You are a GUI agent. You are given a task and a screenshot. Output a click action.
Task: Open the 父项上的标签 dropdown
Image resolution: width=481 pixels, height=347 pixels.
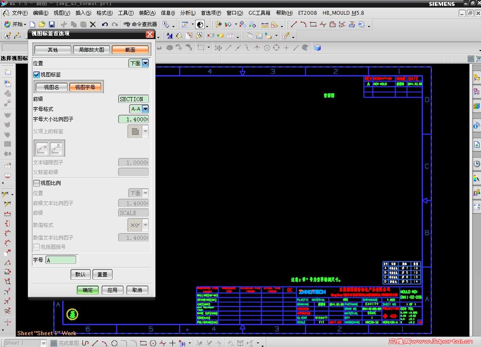[x=145, y=131]
